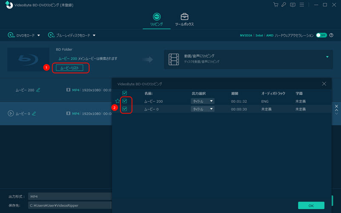Uncheck the ムービー 200 checkbox
341x213 pixels.
[x=125, y=101]
